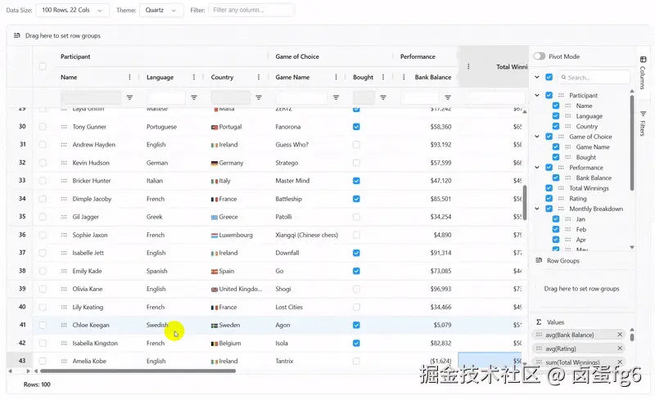Click the row group icon in drop zone
This screenshot has height=400, width=655.
[x=16, y=35]
